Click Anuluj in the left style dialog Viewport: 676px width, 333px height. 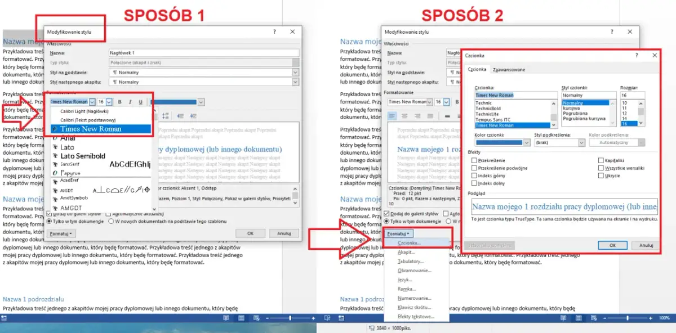284,233
